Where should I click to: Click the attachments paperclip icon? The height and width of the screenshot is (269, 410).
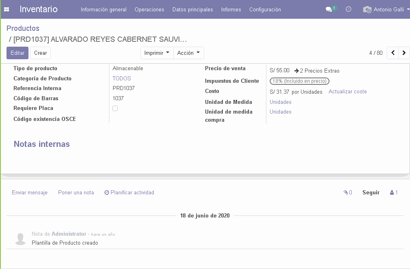click(x=348, y=193)
